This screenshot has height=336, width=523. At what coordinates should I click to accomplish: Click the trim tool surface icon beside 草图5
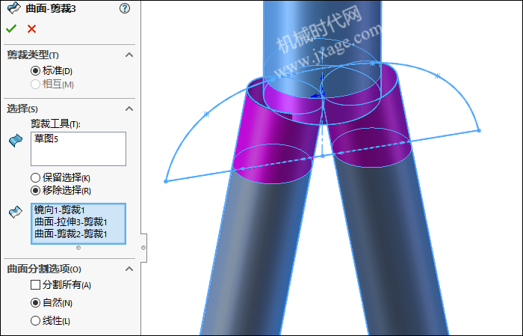tap(16, 140)
